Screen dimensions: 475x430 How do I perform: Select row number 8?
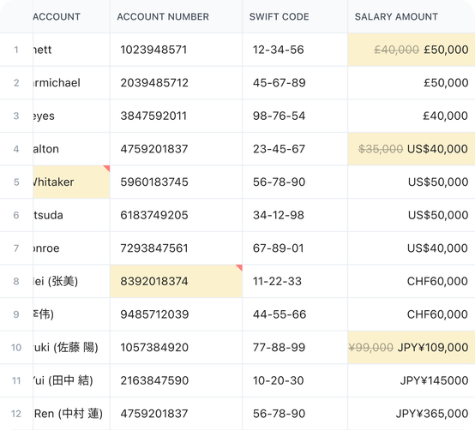16,281
